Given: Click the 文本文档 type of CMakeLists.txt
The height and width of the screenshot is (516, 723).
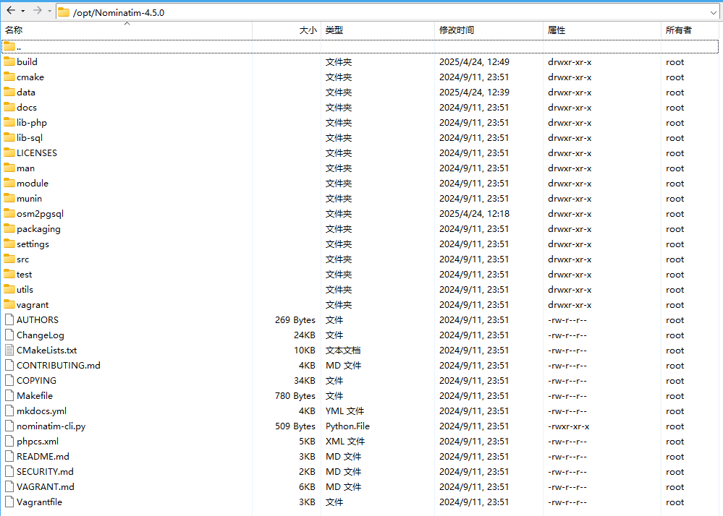Looking at the screenshot, I should pyautogui.click(x=343, y=351).
